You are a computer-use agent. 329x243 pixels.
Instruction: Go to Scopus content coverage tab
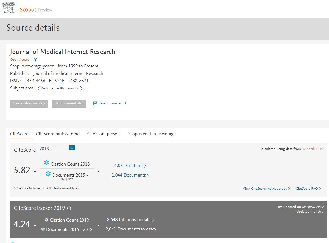[x=152, y=134]
